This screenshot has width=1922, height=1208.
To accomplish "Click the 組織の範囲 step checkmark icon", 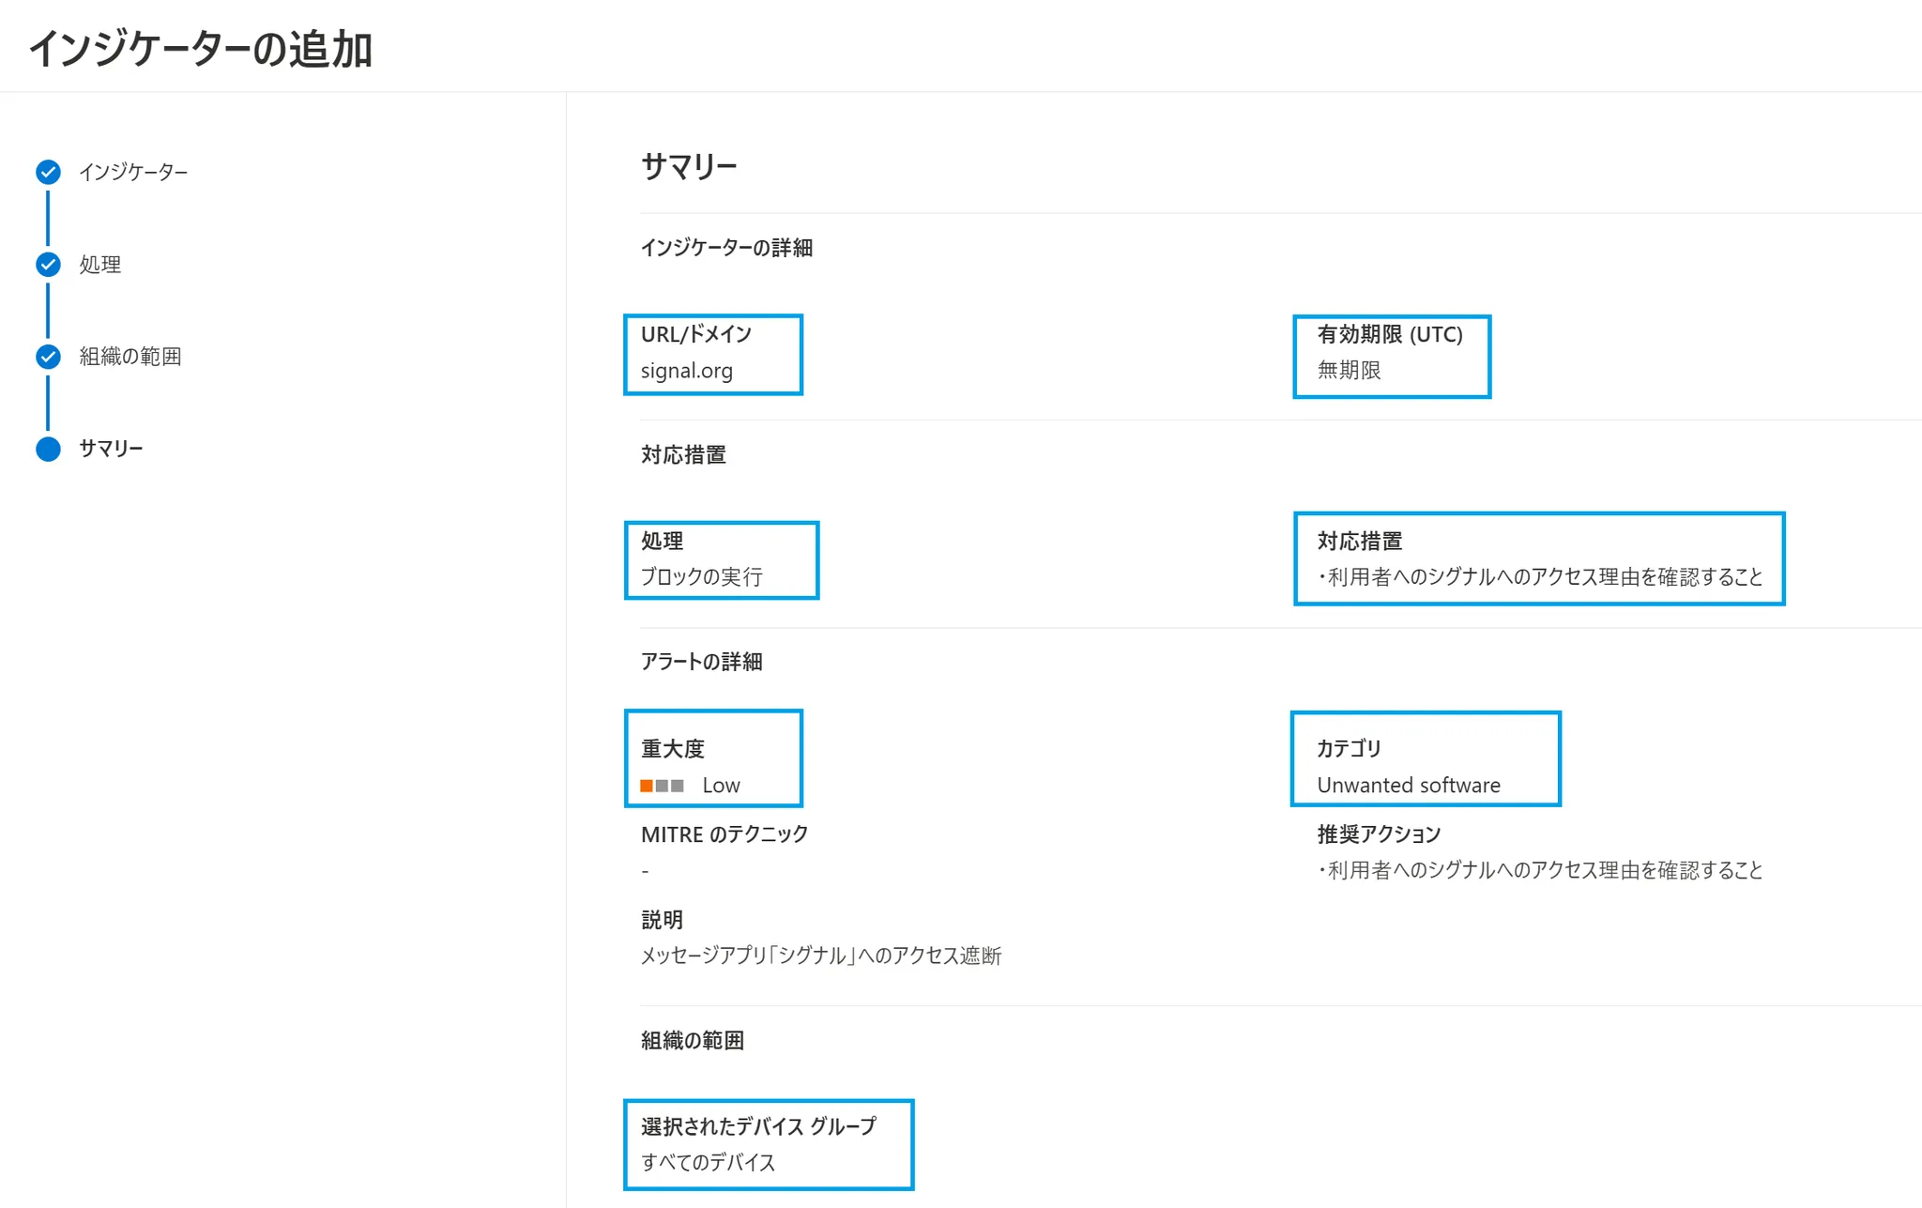I will point(48,357).
